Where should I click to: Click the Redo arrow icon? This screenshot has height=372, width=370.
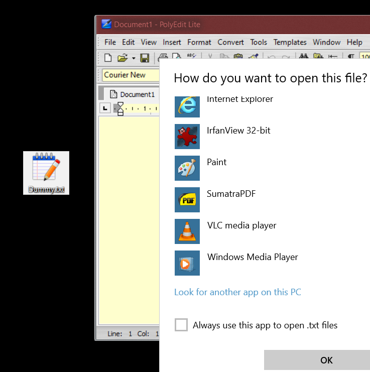coord(286,56)
